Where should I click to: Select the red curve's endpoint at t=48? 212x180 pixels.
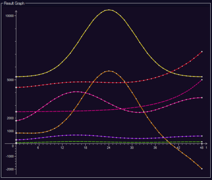[202, 52]
